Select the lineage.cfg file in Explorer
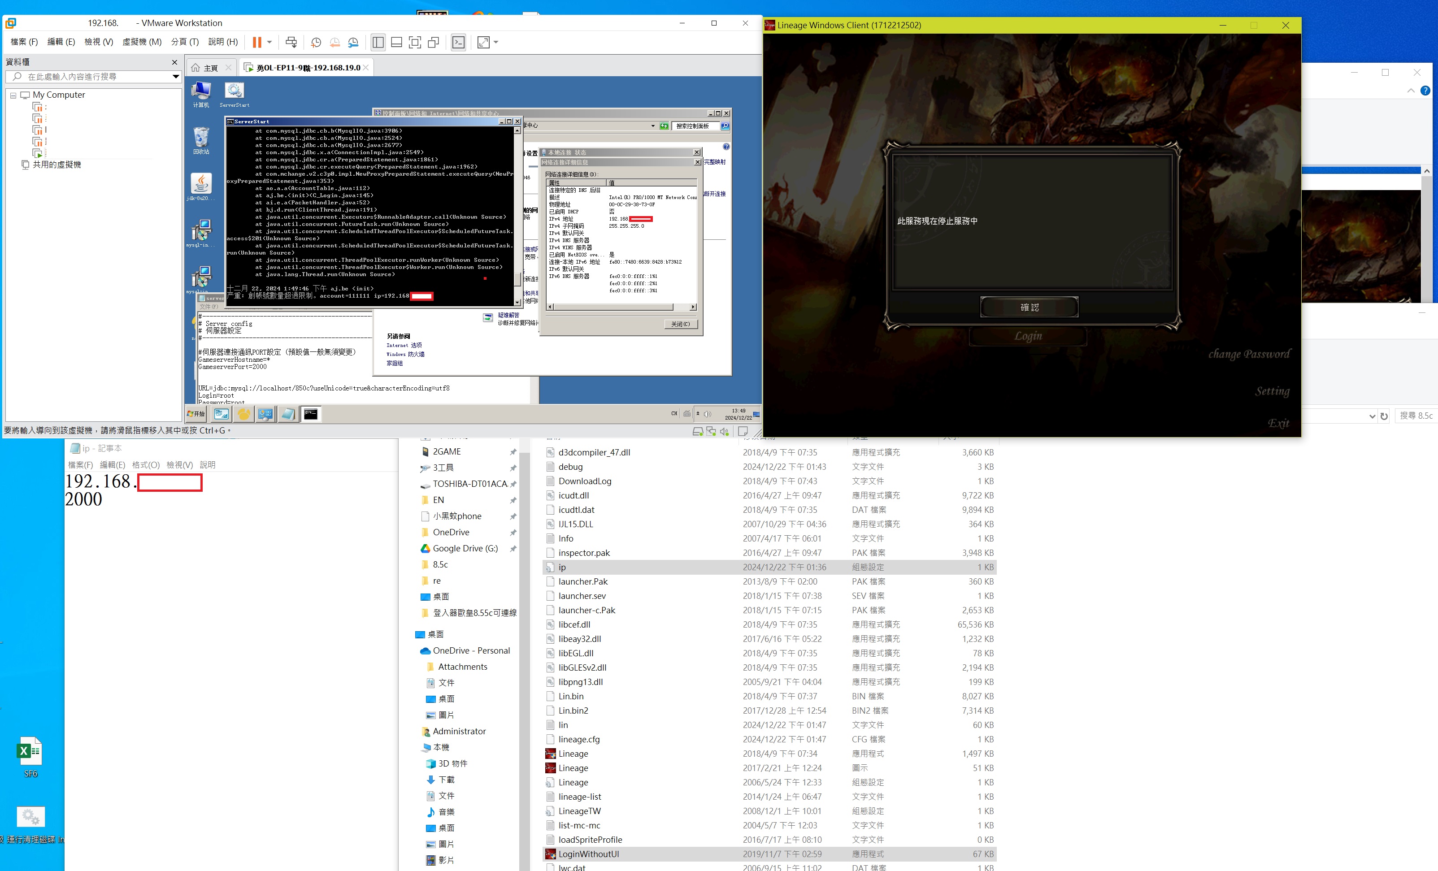1438x871 pixels. [769, 739]
